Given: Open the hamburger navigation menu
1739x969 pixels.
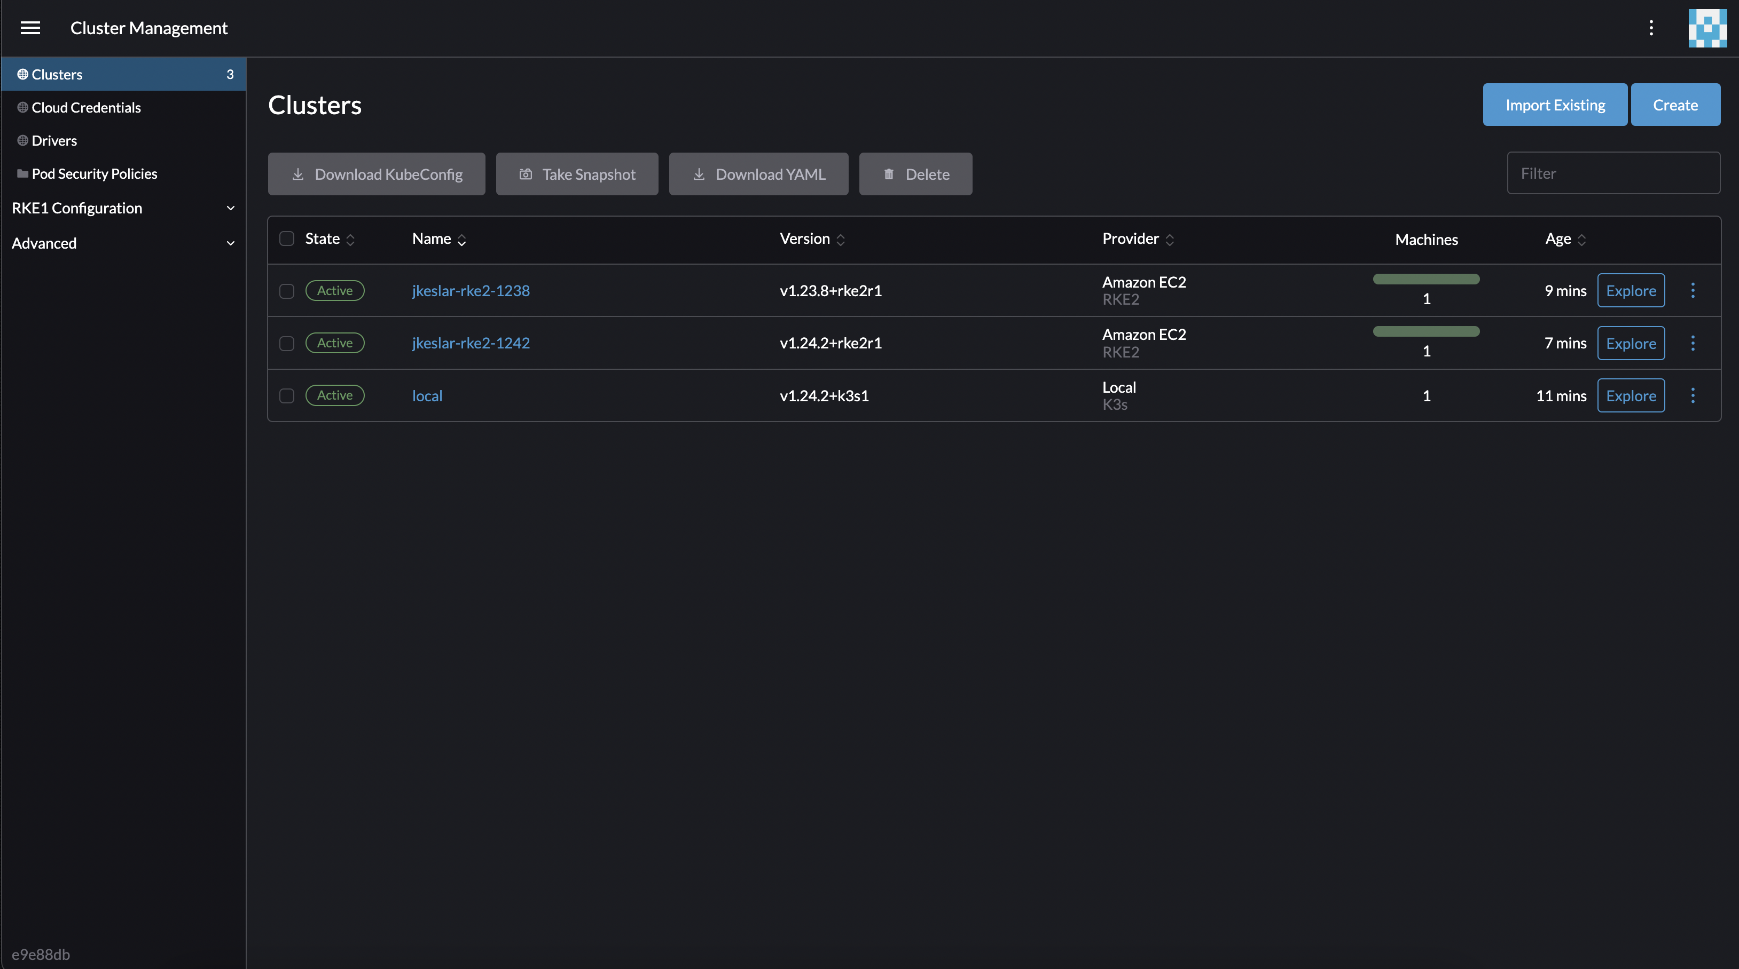Looking at the screenshot, I should [x=30, y=28].
